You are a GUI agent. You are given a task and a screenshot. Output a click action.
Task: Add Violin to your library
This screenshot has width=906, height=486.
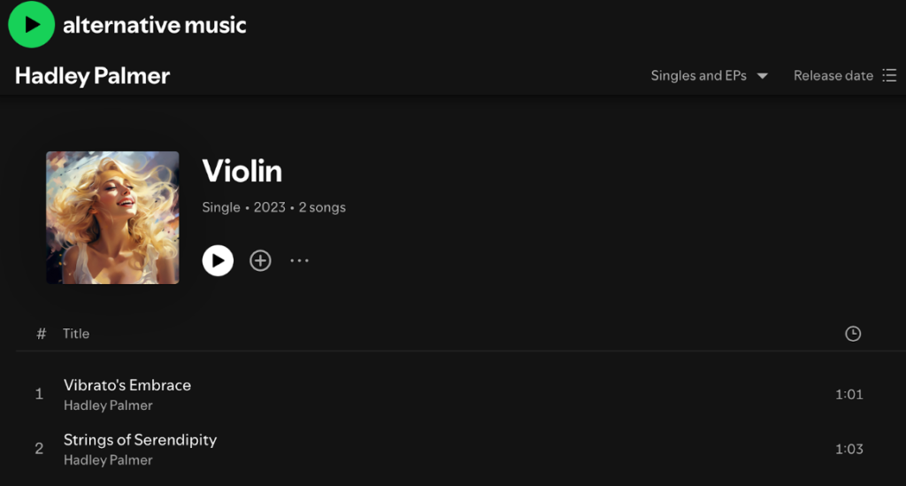pos(260,260)
